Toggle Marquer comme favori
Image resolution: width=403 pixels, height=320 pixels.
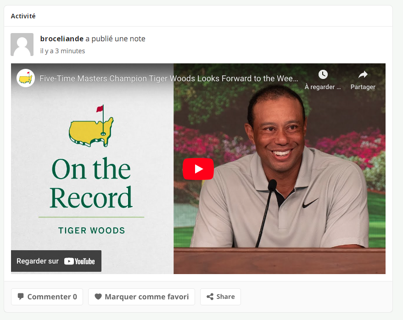click(142, 297)
